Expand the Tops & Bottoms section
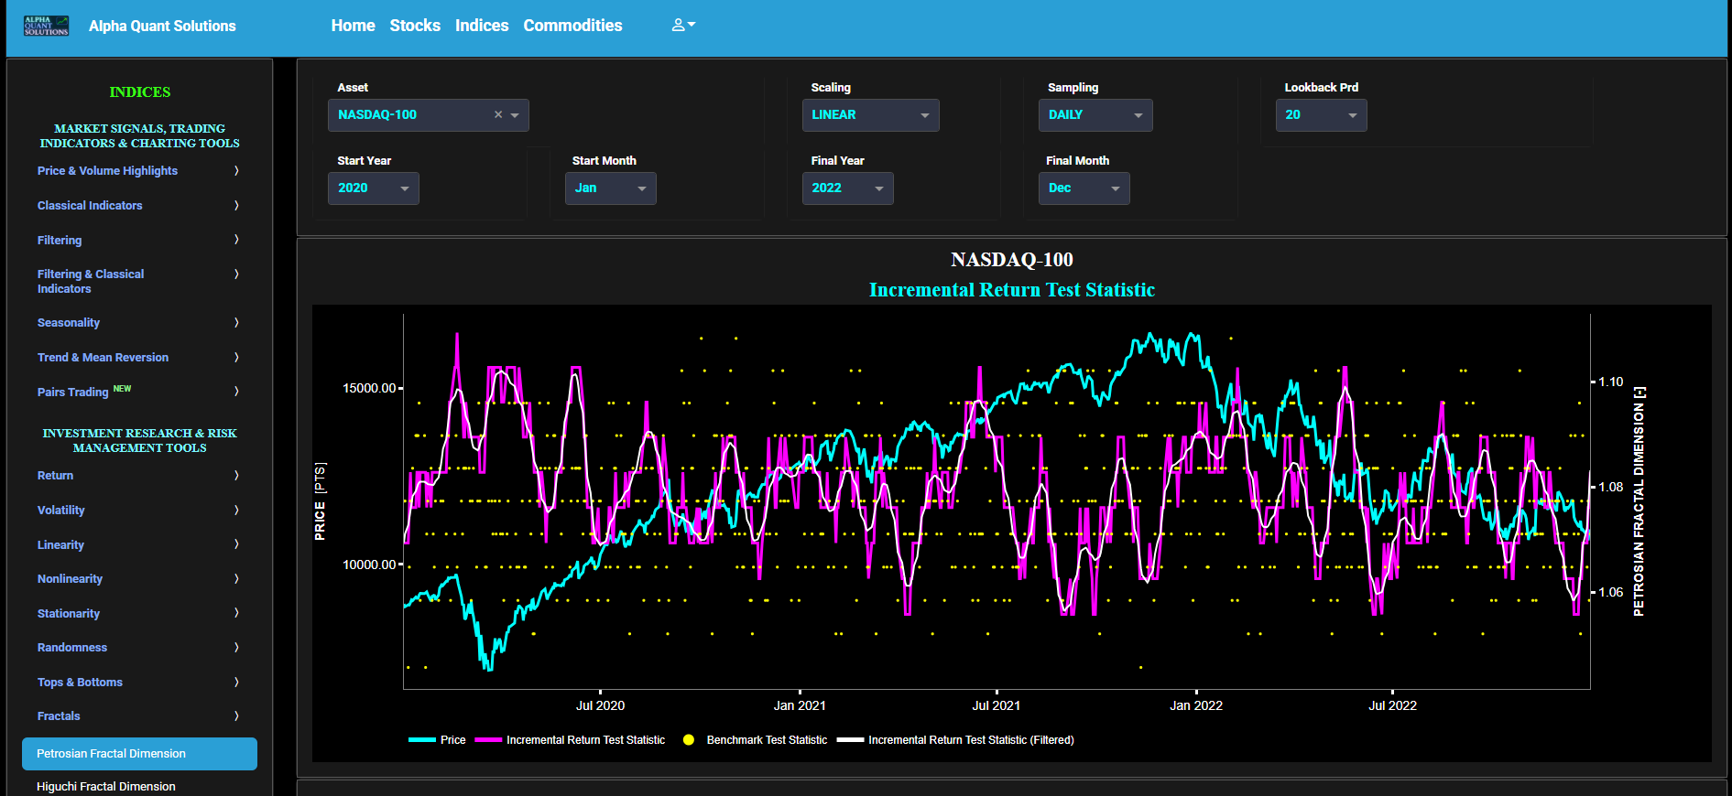The image size is (1732, 796). 138,683
